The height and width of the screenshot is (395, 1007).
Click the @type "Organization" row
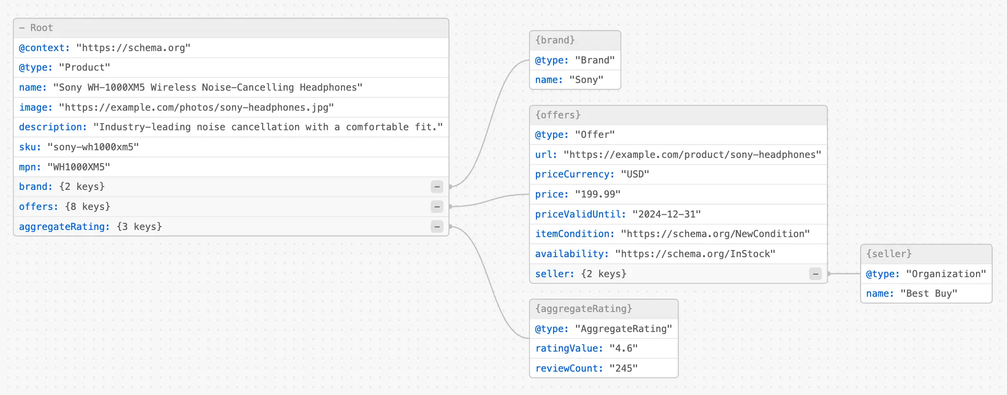[x=926, y=274]
